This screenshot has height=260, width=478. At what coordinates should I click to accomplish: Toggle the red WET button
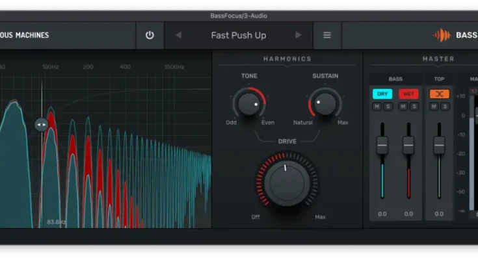pyautogui.click(x=408, y=94)
